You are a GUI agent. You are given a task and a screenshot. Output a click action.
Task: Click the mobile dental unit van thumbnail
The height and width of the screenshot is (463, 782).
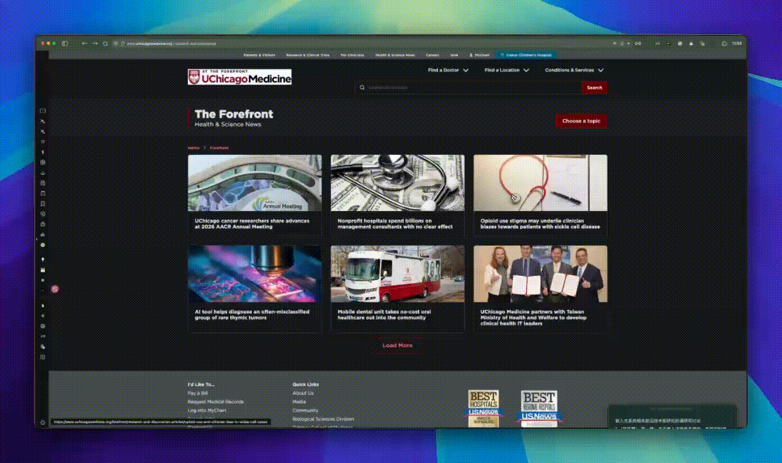[397, 274]
